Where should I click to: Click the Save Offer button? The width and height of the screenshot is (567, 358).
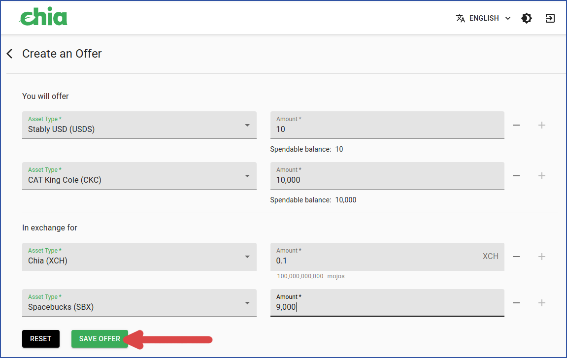(x=100, y=339)
